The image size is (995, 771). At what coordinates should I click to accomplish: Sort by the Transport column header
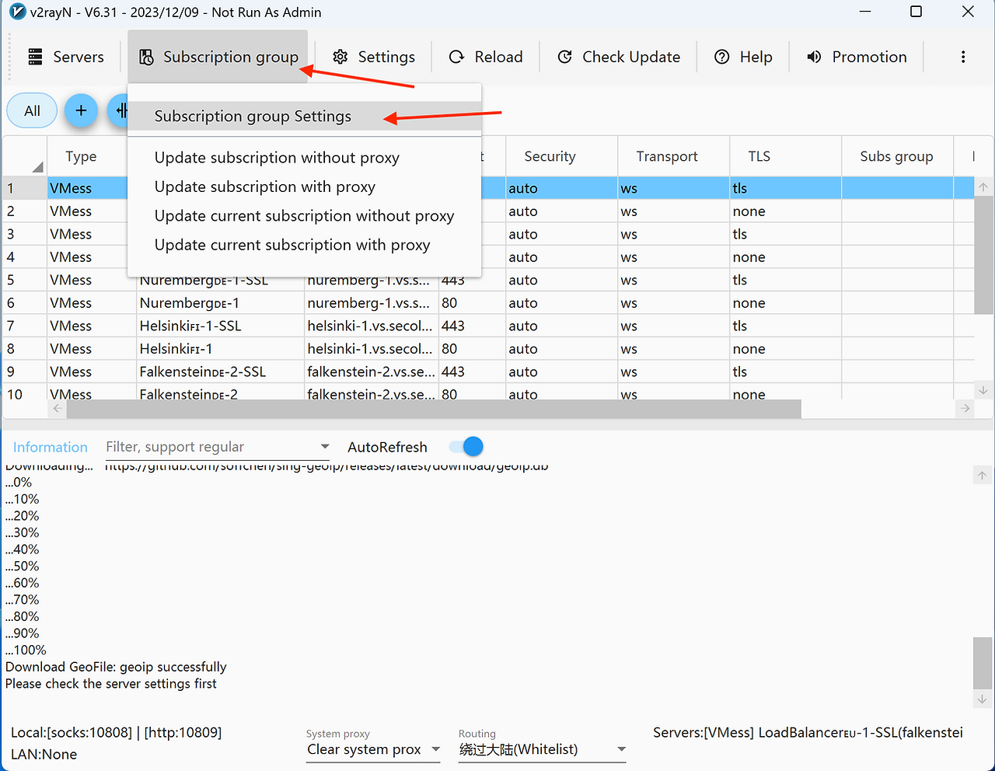pos(673,156)
